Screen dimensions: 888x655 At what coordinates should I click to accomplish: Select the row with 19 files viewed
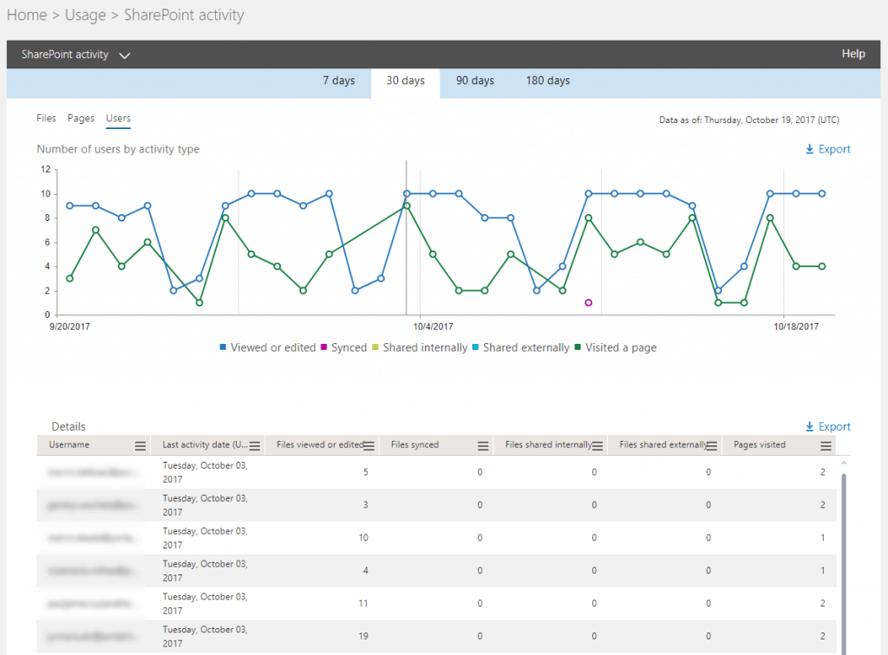point(436,636)
